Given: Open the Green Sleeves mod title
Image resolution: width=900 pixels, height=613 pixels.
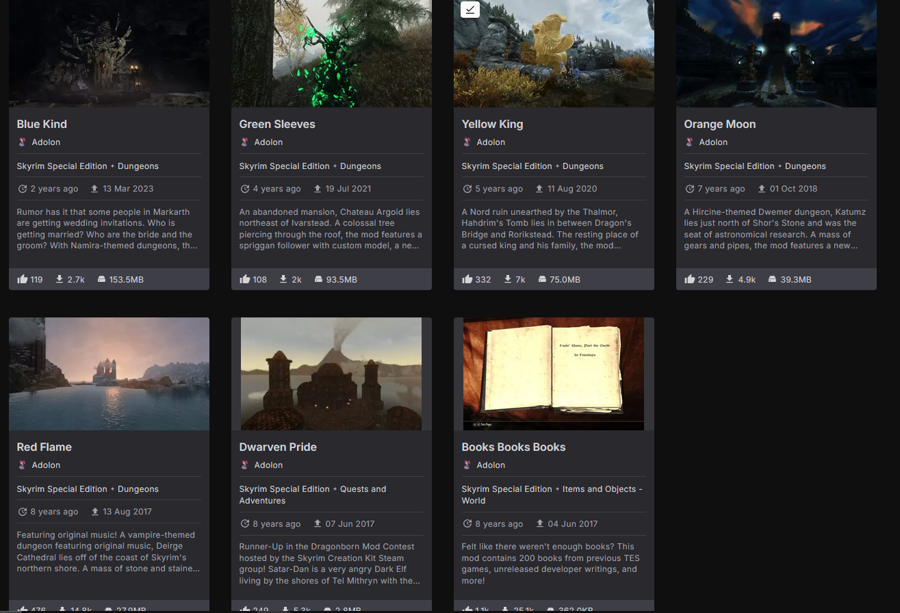Looking at the screenshot, I should 277,124.
